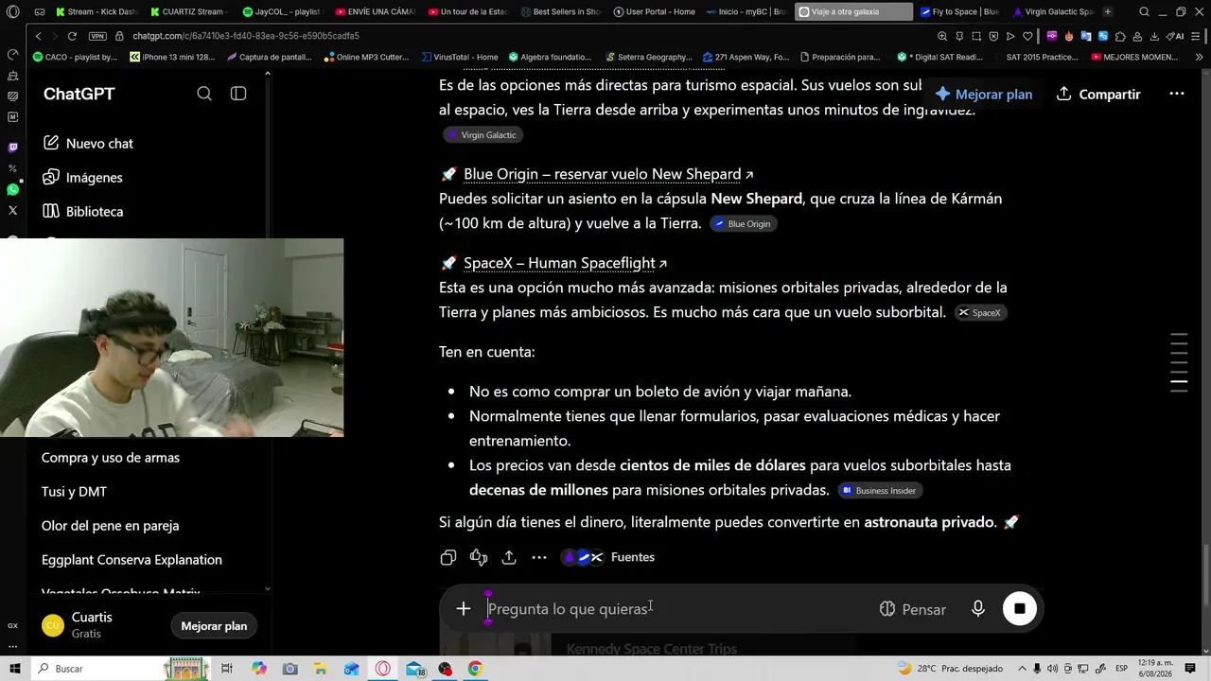Open Cuartis account profile menu
This screenshot has height=681, width=1211.
point(92,625)
